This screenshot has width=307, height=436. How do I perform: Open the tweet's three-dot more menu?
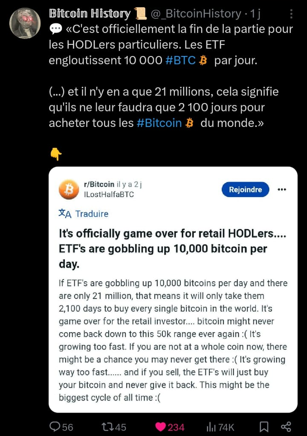coord(291,14)
